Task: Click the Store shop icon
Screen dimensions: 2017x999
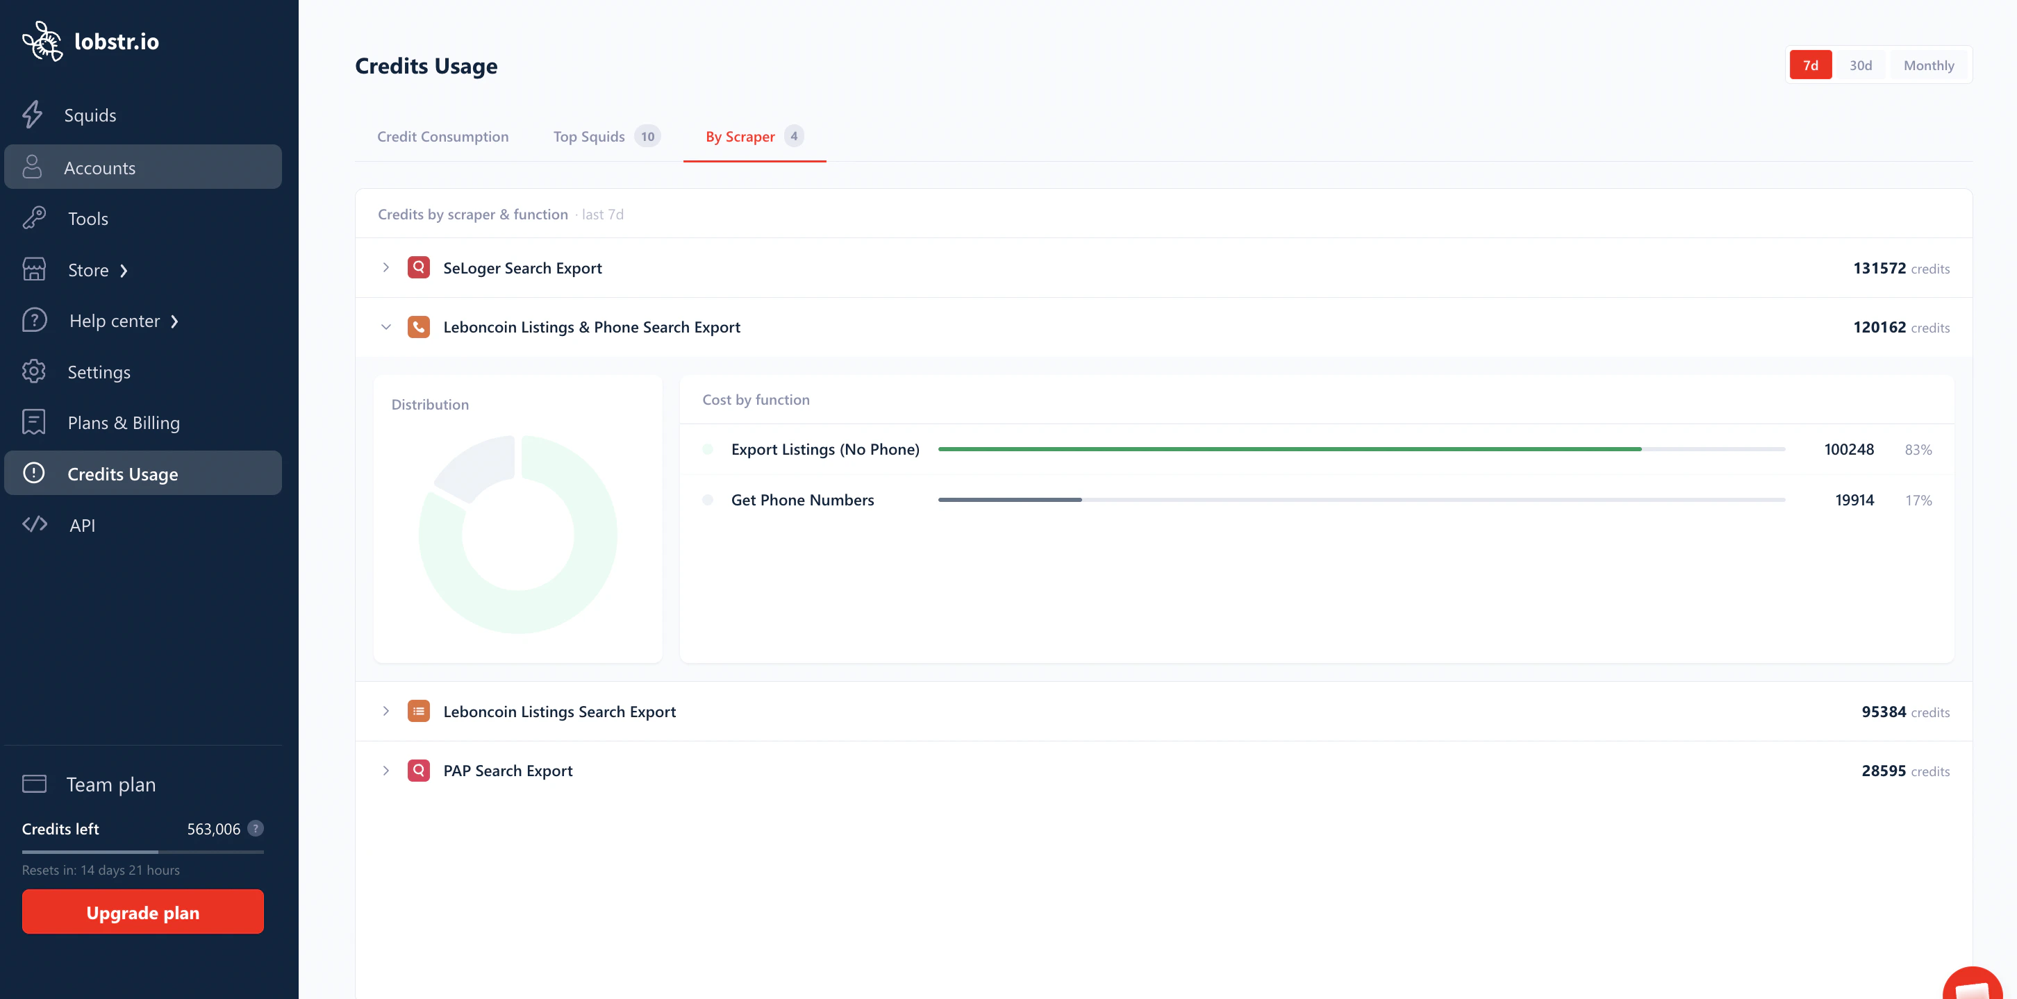Action: click(33, 269)
